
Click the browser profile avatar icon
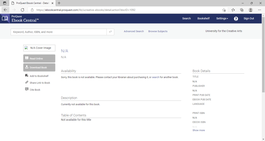[250, 10]
